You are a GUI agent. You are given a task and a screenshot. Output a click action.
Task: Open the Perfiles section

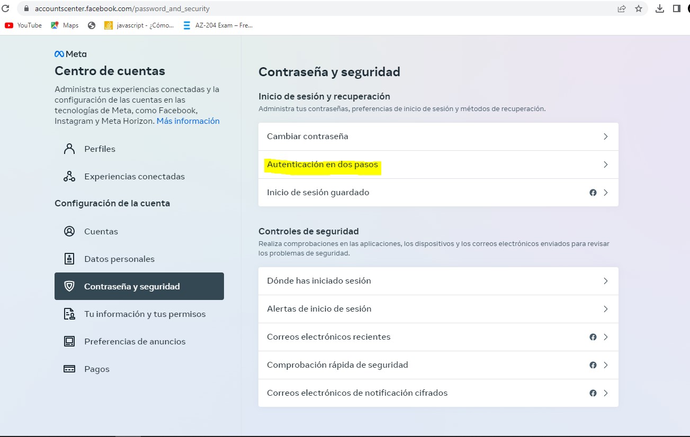(x=139, y=149)
